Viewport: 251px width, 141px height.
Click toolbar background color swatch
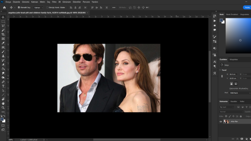tap(4, 121)
